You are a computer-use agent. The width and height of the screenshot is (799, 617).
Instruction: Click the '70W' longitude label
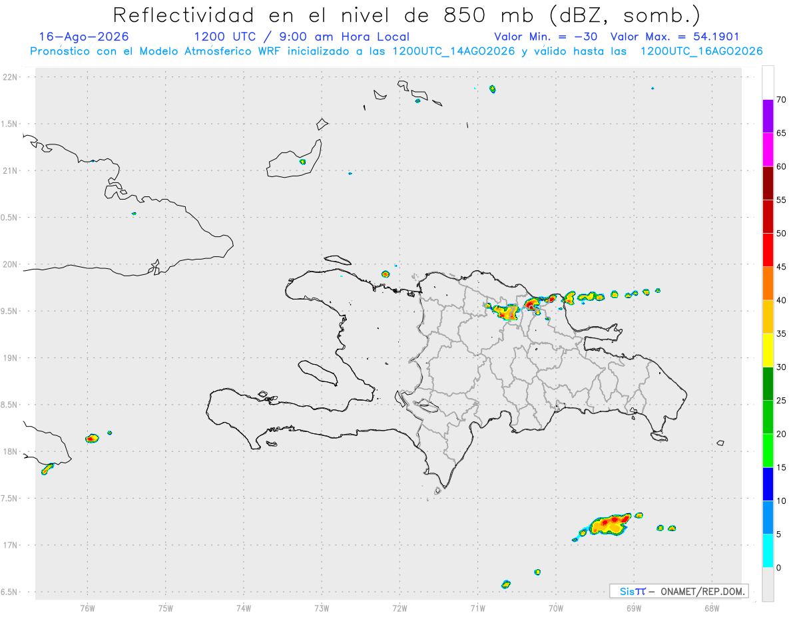[x=556, y=608]
